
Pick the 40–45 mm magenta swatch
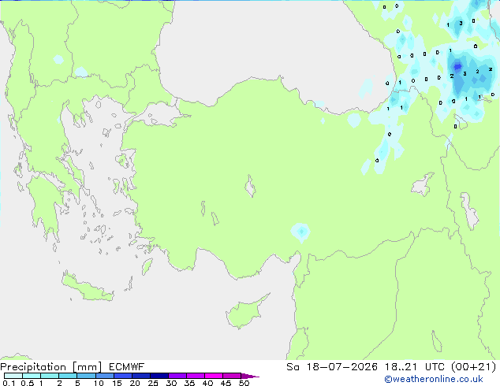coord(214,376)
